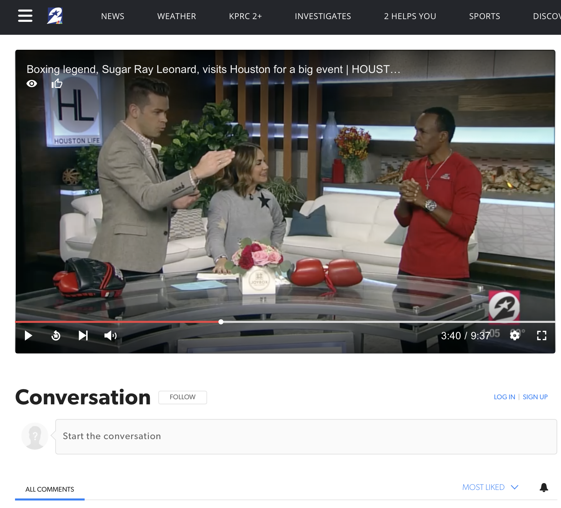Click the KPRC 2 watermark logo in video

click(x=504, y=306)
